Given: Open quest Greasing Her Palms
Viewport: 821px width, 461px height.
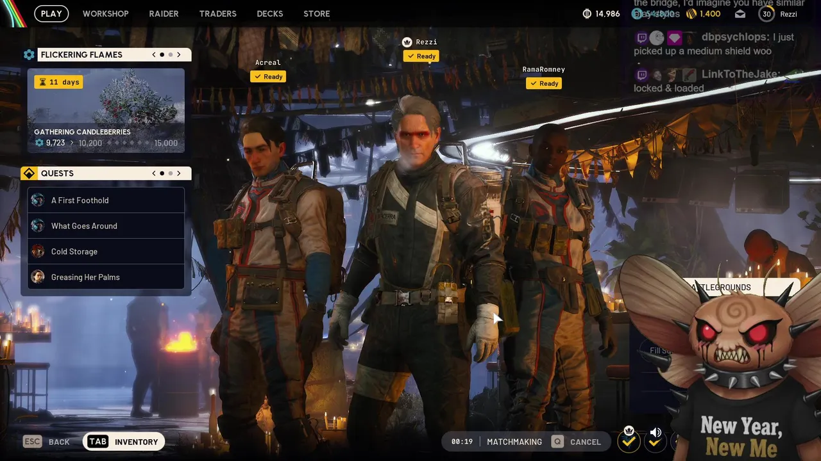Looking at the screenshot, I should pos(106,277).
